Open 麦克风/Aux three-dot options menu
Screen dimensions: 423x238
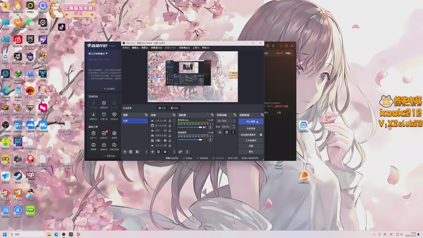tap(210, 127)
